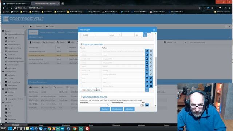Viewport: 233px width, 131px height.
Task: Open a new browser tab
Action: [63, 4]
